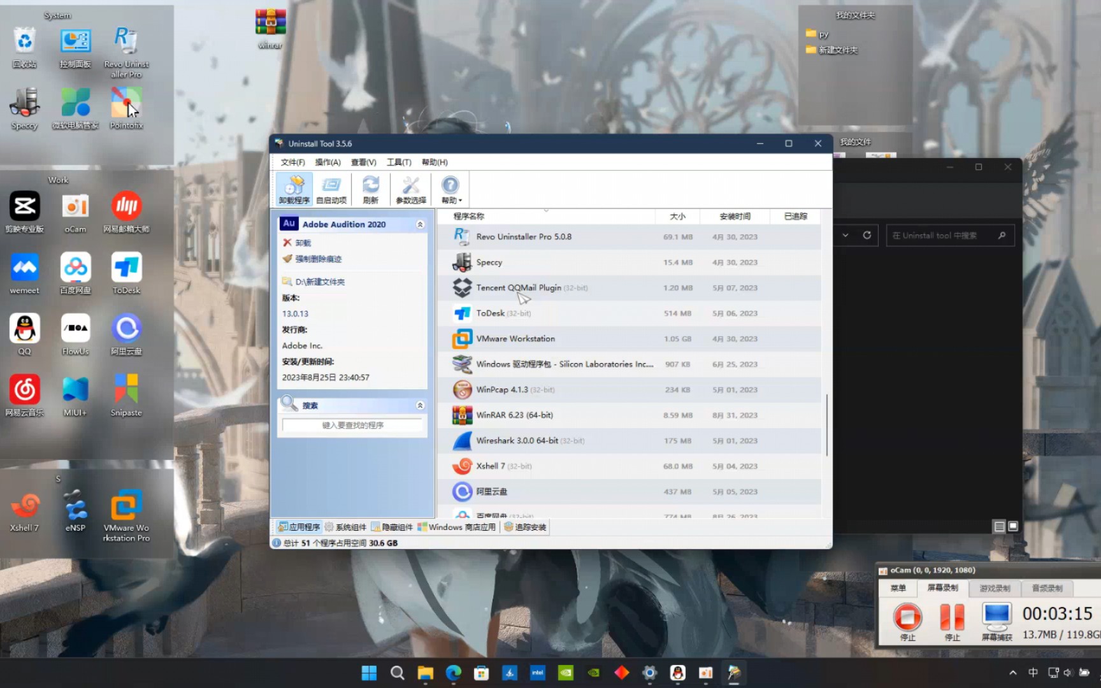Click the program search input field
1101x688 pixels.
tap(352, 425)
